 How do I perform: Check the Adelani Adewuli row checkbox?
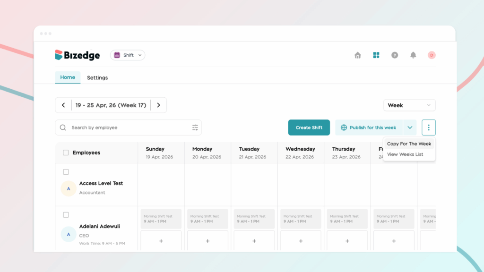66,215
